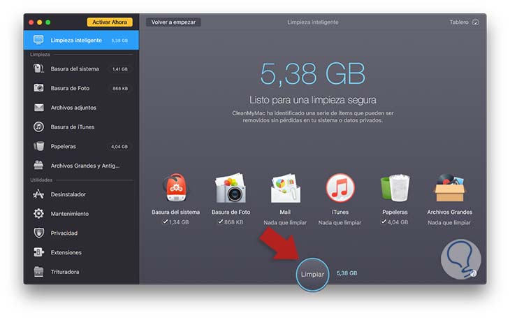The image size is (510, 318).
Task: Open the Tablero link
Action: (x=464, y=22)
